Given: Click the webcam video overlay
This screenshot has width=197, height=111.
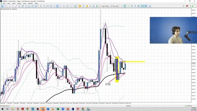Looking at the screenshot, I should pos(173,30).
